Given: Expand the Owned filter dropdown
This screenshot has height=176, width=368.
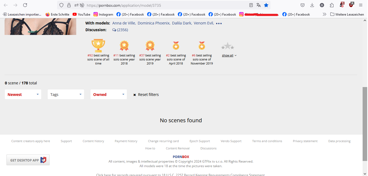Looking at the screenshot, I should 109,94.
